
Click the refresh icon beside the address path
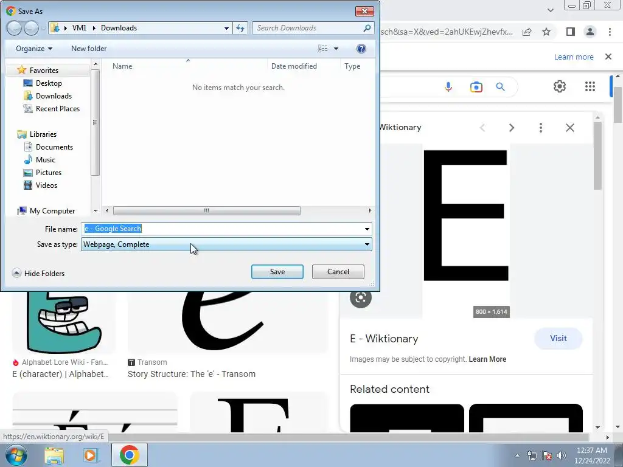[240, 28]
